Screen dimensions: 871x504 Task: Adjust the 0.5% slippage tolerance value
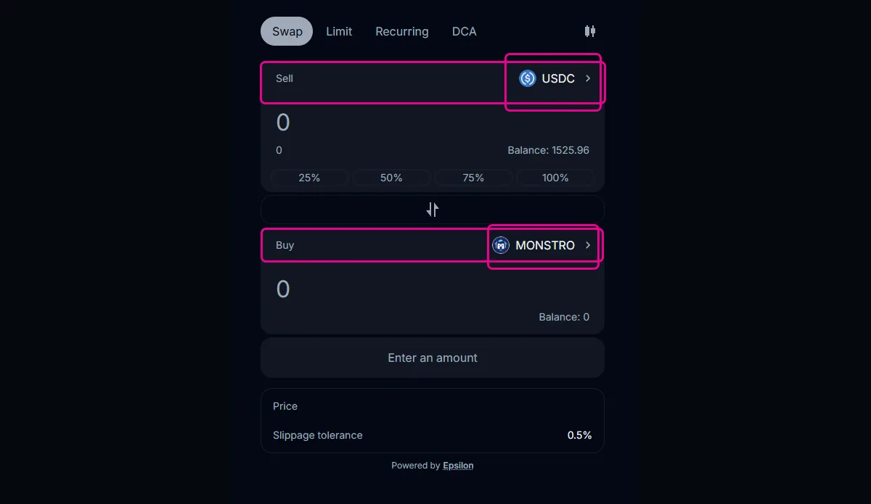pos(580,435)
